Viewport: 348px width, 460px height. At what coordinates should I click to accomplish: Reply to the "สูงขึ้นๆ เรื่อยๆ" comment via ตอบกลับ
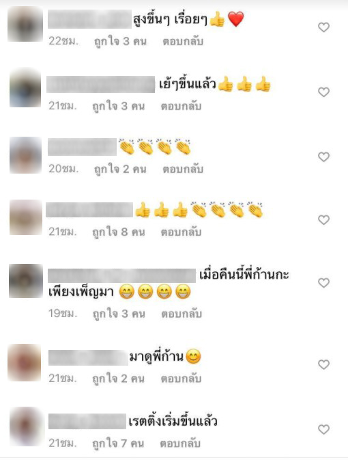[183, 42]
